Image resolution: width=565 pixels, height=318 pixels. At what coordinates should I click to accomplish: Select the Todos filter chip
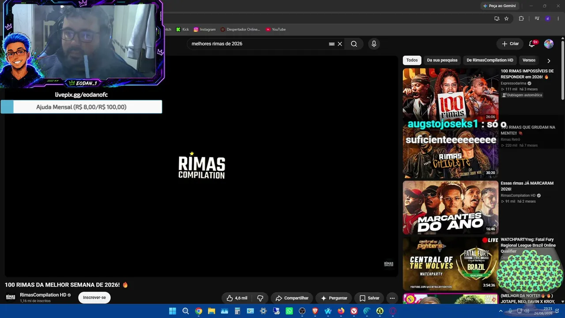pos(412,60)
